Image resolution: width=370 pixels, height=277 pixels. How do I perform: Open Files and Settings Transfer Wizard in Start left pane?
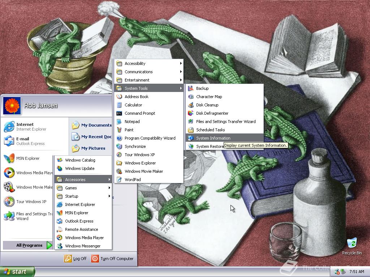(28, 216)
